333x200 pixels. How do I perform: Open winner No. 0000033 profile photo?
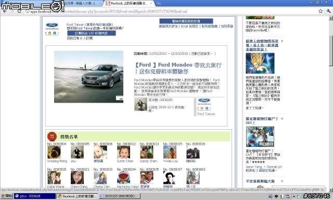click(x=100, y=178)
